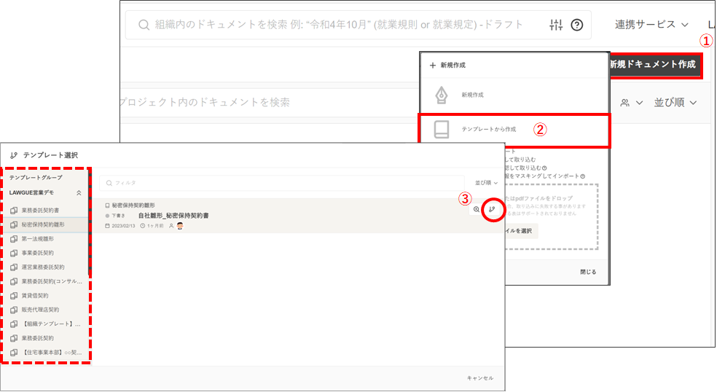The height and width of the screenshot is (392, 717).
Task: Select 業務委託契約 template group
Action: (45, 338)
